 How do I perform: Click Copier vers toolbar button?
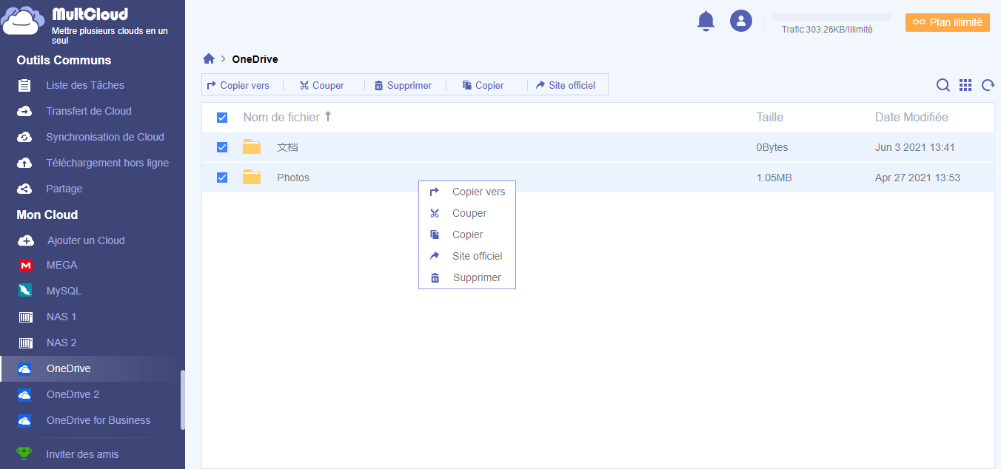point(238,85)
